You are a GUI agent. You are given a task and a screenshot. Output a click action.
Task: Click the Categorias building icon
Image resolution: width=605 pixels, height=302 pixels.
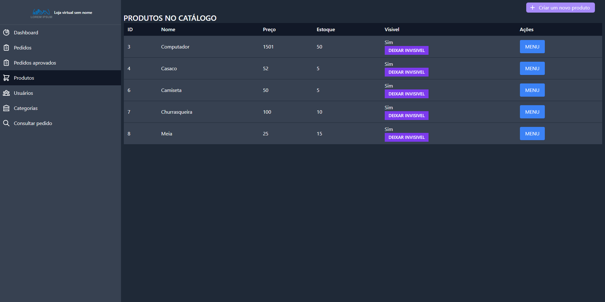tap(6, 108)
